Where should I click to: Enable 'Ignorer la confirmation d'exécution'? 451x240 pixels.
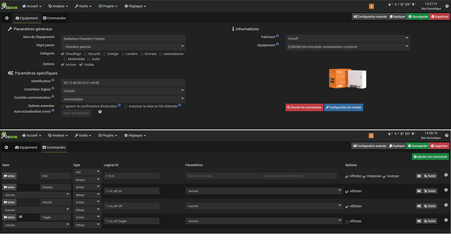click(63, 106)
